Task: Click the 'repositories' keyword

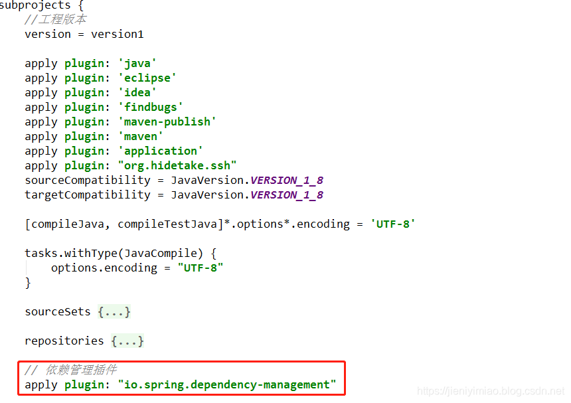Action: [x=64, y=341]
